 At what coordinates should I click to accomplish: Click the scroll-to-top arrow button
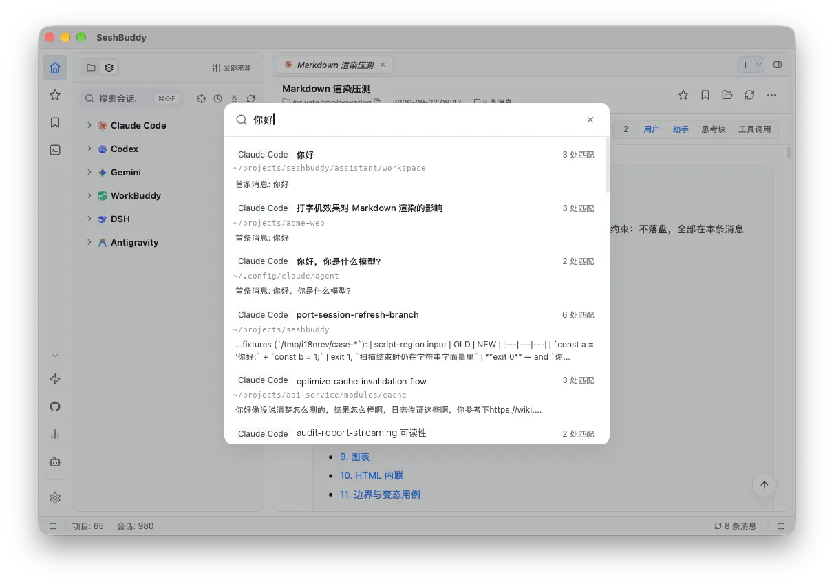click(764, 484)
